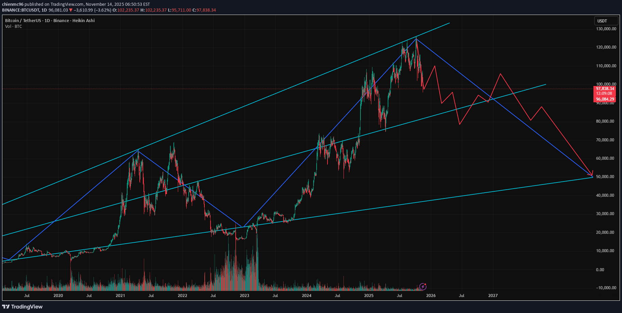The image size is (622, 313).
Task: Click the 0.00 price axis label
Action: click(609, 270)
